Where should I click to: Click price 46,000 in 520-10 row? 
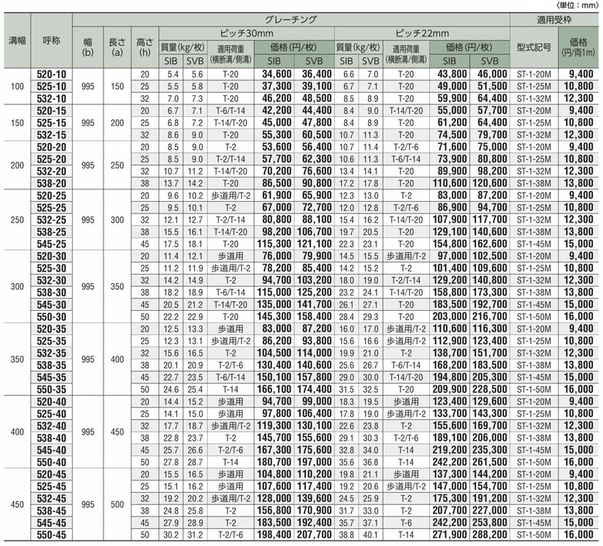(x=492, y=74)
